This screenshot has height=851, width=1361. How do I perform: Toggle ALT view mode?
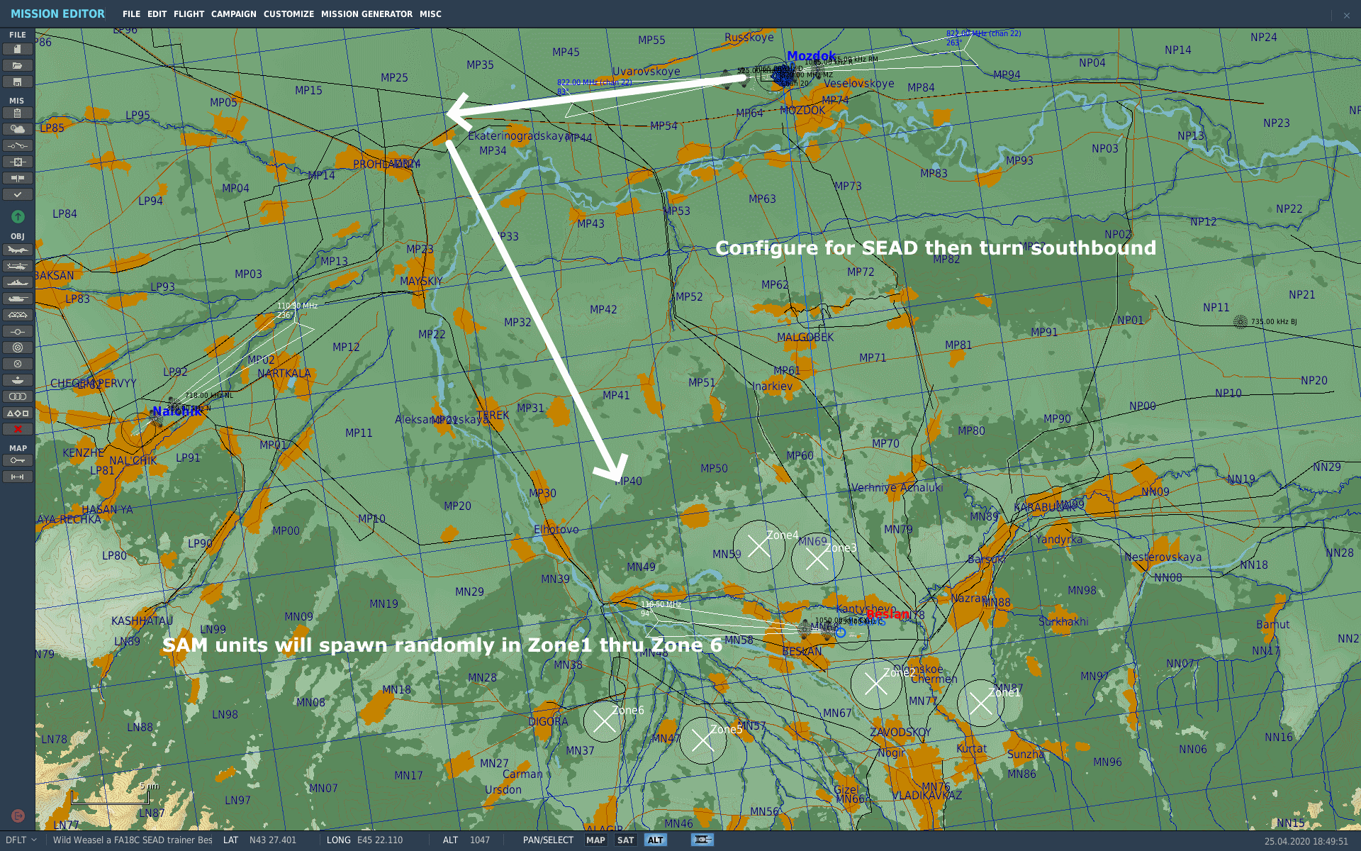point(655,840)
